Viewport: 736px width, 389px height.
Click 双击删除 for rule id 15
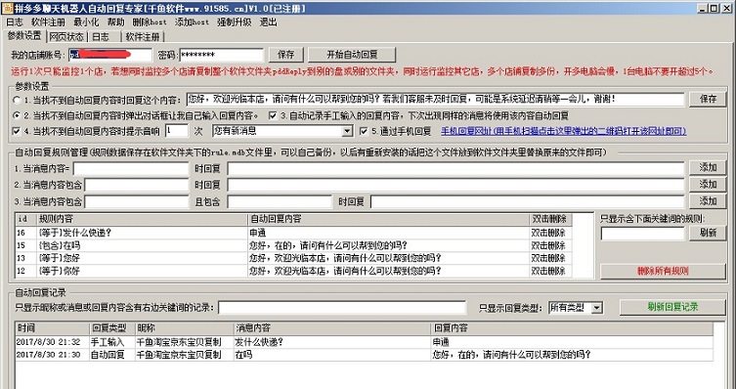click(548, 245)
